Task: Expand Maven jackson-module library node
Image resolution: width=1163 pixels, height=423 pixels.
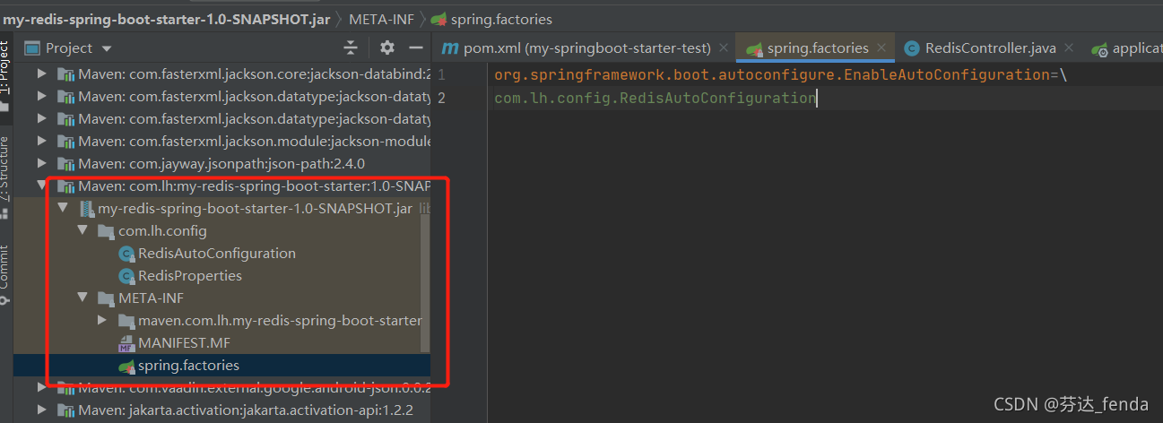Action: [42, 141]
